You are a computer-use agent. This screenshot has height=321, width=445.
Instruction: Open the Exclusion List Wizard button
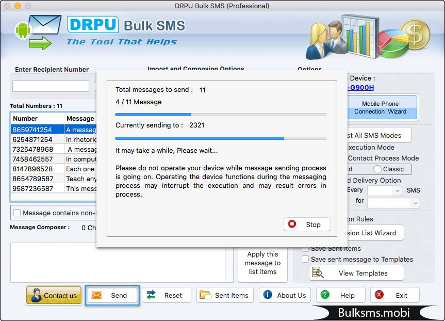click(375, 233)
